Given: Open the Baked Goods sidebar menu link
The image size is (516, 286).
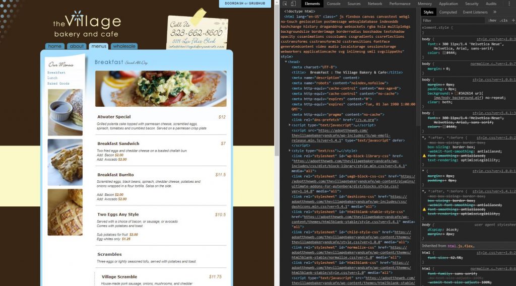Looking at the screenshot, I should (x=58, y=84).
